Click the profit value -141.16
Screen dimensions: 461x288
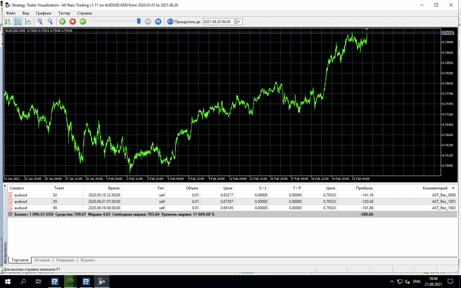pos(366,195)
